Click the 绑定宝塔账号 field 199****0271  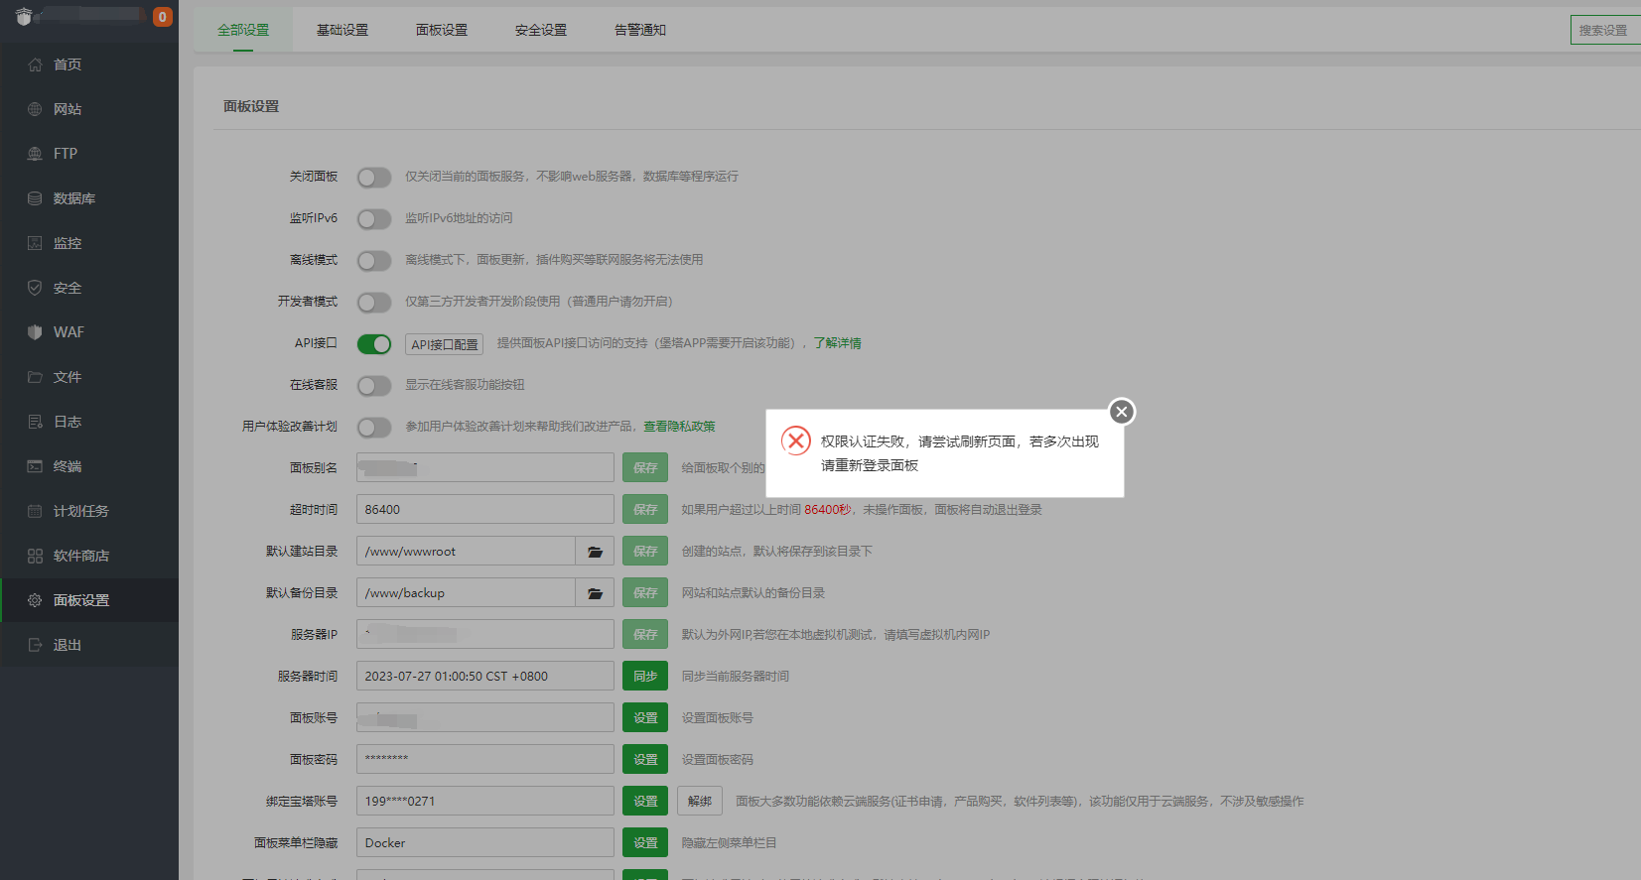tap(485, 801)
